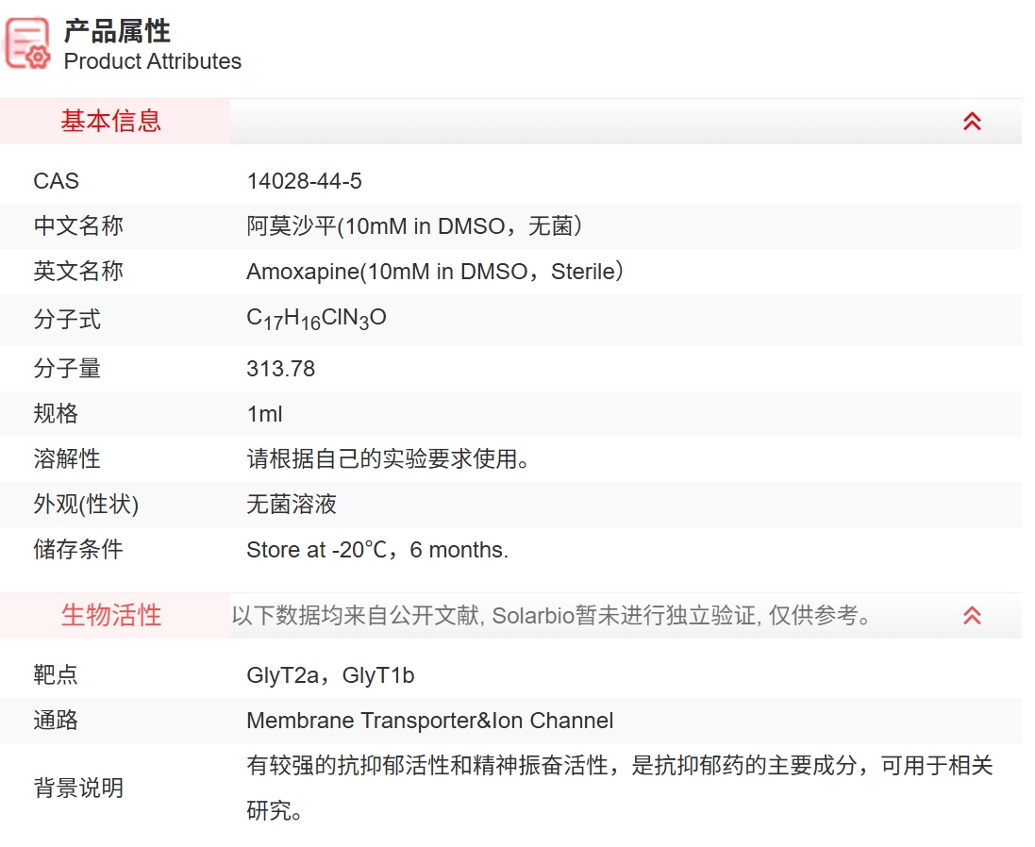
Task: Click the CAS number 14028-44-5
Action: pyautogui.click(x=304, y=180)
